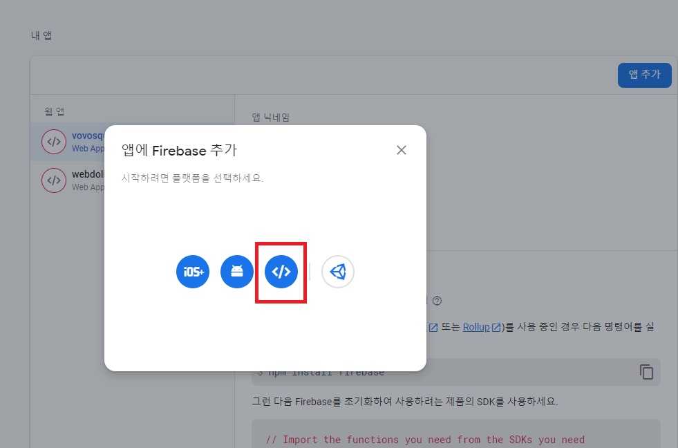Click the Import the functions code comment
This screenshot has width=678, height=448.
coord(426,440)
